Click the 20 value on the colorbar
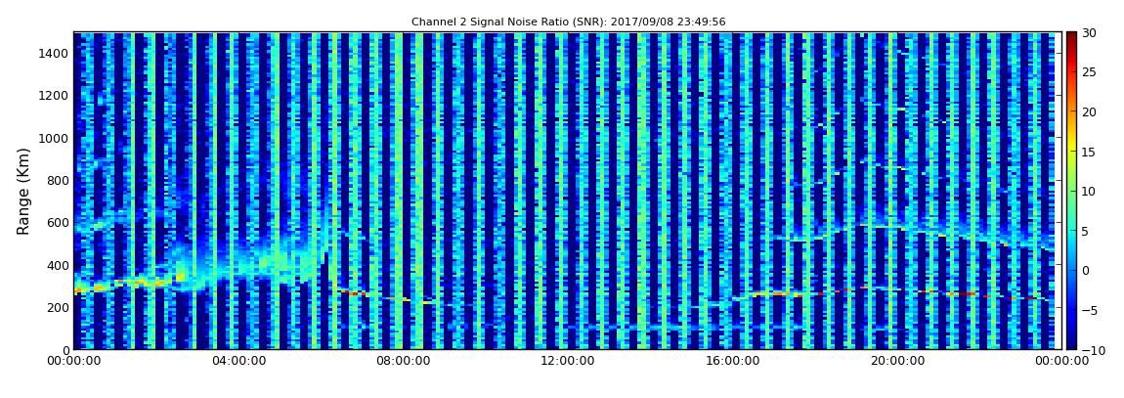 [1090, 111]
